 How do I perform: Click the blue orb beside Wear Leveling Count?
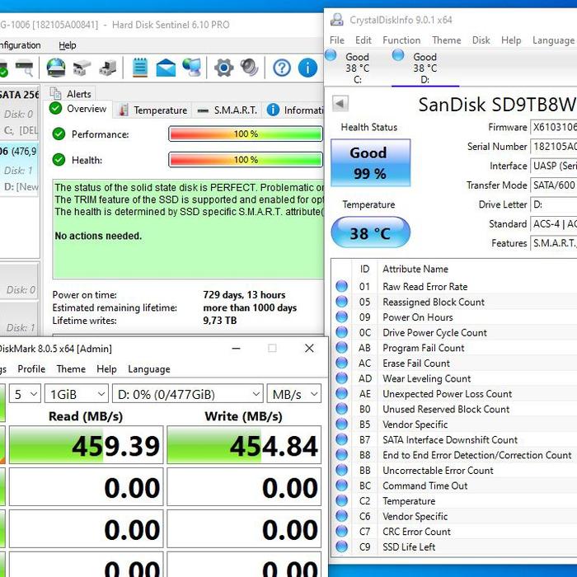pyautogui.click(x=342, y=378)
